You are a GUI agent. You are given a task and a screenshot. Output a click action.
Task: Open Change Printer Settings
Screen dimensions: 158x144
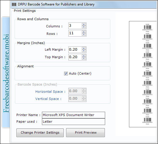click(x=40, y=133)
